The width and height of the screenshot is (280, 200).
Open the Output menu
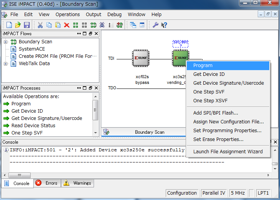pyautogui.click(x=94, y=15)
